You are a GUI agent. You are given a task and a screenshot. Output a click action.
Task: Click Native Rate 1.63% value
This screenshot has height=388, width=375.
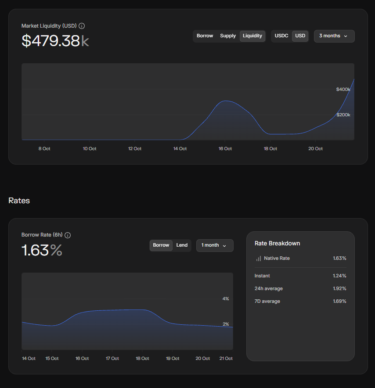[339, 259]
